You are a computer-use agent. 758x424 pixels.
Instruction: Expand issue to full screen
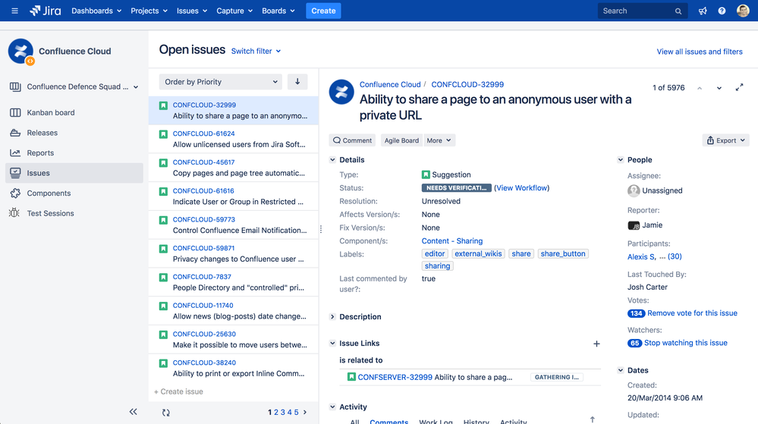point(739,87)
